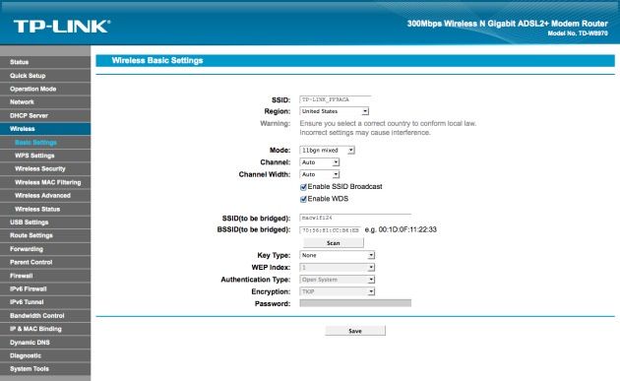Open the Diagnostic section
620x381 pixels.
coord(45,355)
